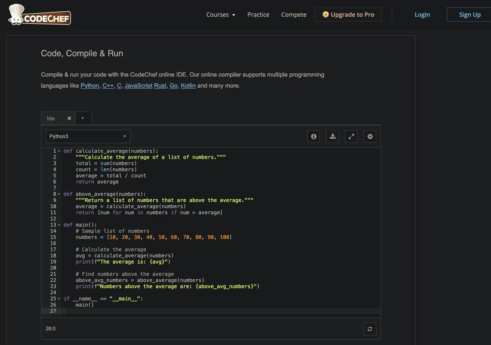491x345 pixels.
Task: Expand the Courses menu
Action: [x=221, y=15]
